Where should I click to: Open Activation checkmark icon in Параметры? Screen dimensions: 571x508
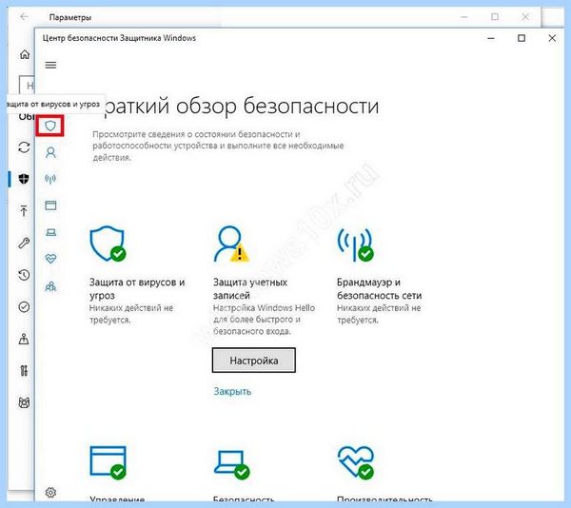point(24,306)
